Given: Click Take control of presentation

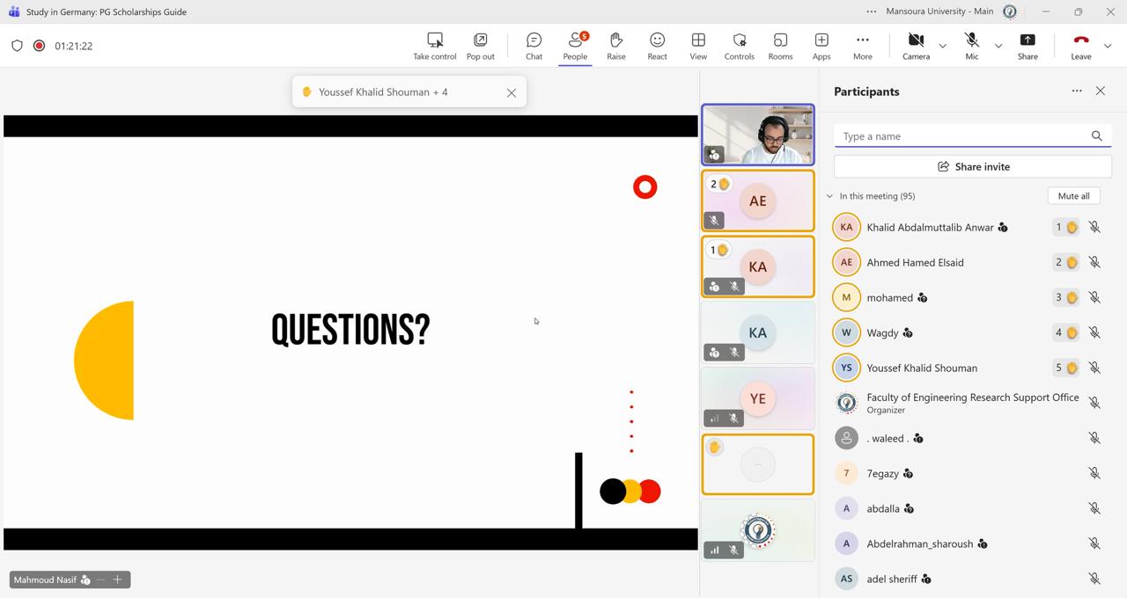Looking at the screenshot, I should (434, 46).
